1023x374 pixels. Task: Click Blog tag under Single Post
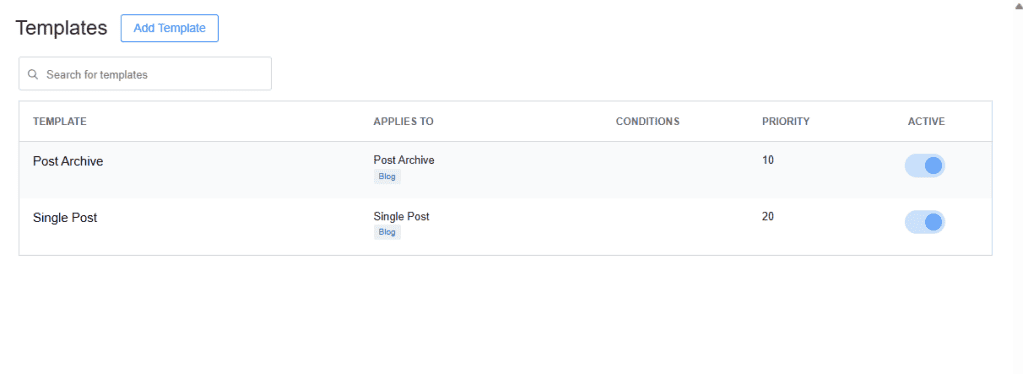pos(387,232)
